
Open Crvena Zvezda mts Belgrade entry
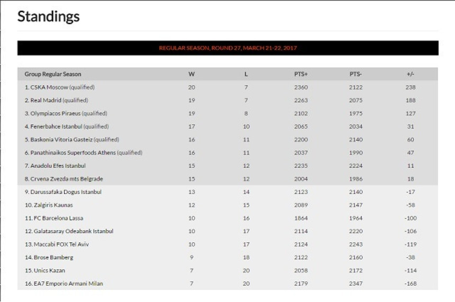(67, 179)
